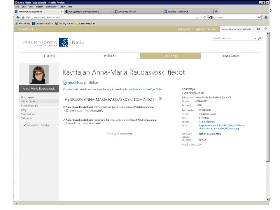The image size is (280, 210).
Task: Click info icon beside Toiminnot heading
Action: pyautogui.click(x=160, y=99)
